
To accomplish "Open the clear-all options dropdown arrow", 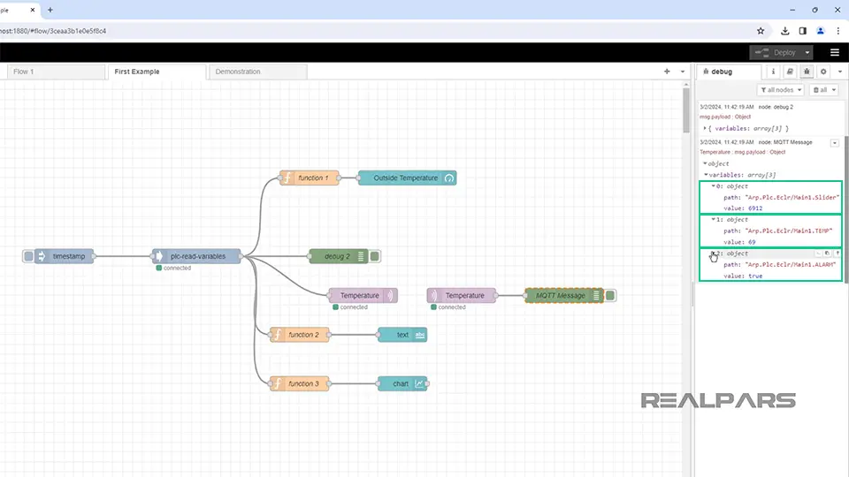I will click(x=834, y=90).
